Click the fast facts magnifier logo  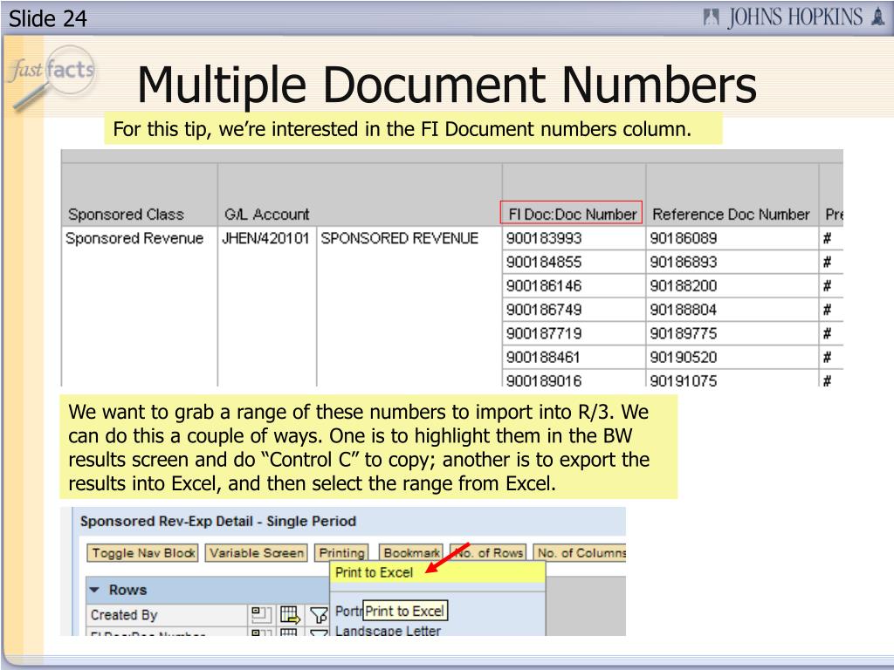click(51, 77)
